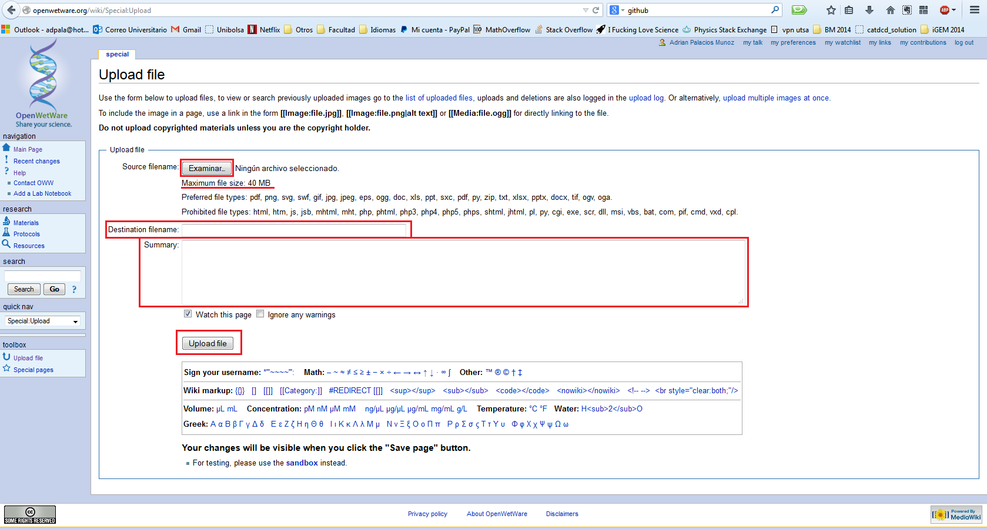Click the Examinar browse button
This screenshot has width=987, height=529.
[x=206, y=168]
